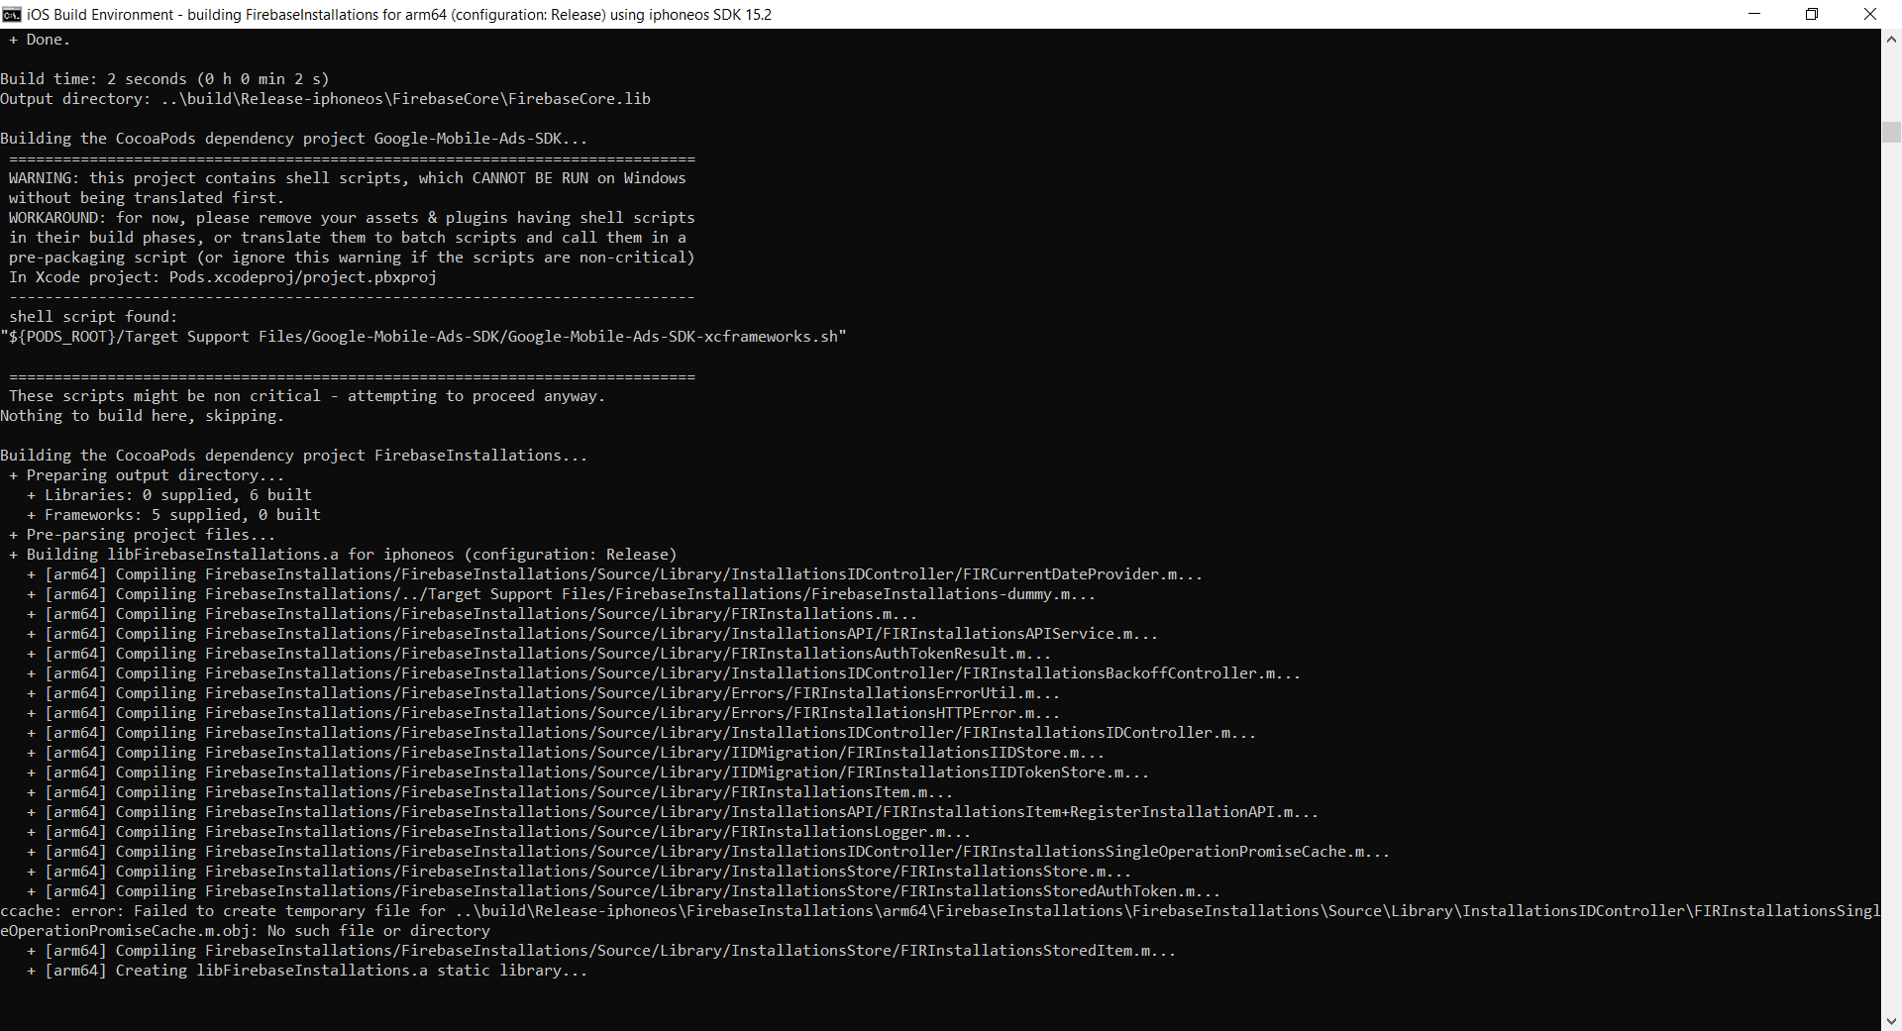1902x1031 pixels.
Task: Click 'Building the CocoaPods dependency project FirebaseInstallations' line
Action: coord(294,456)
